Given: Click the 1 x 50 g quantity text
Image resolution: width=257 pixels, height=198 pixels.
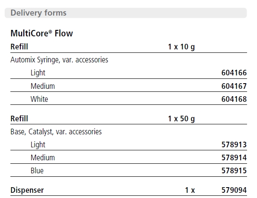Looking at the screenshot, I should 181,119.
